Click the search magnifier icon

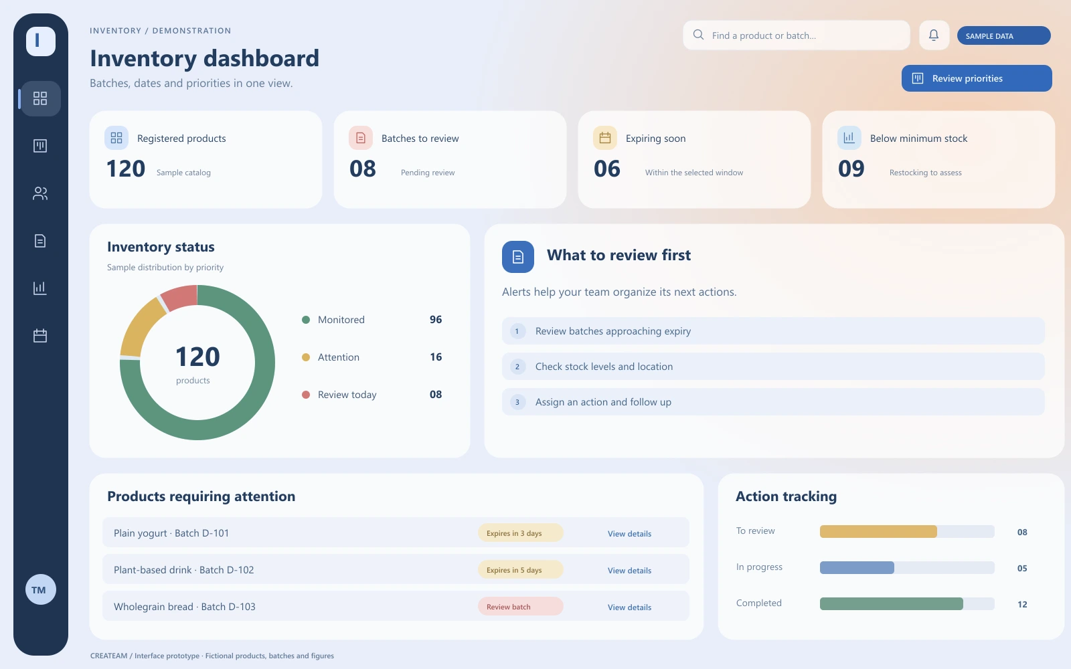click(698, 35)
